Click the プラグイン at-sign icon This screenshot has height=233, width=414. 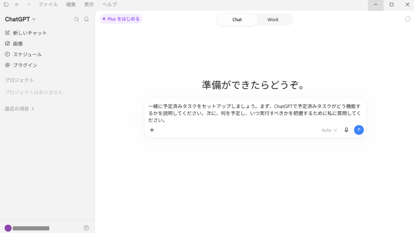(8, 65)
